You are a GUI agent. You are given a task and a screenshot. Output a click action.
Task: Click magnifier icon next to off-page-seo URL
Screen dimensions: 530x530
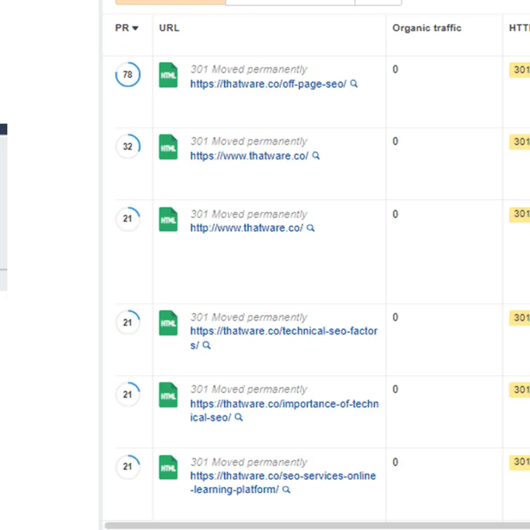tap(354, 83)
